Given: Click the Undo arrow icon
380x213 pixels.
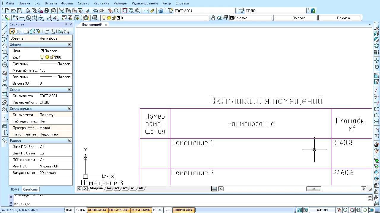Looking at the screenshot, I should click(x=95, y=11).
